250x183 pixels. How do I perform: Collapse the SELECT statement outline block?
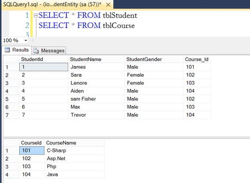tap(36, 16)
